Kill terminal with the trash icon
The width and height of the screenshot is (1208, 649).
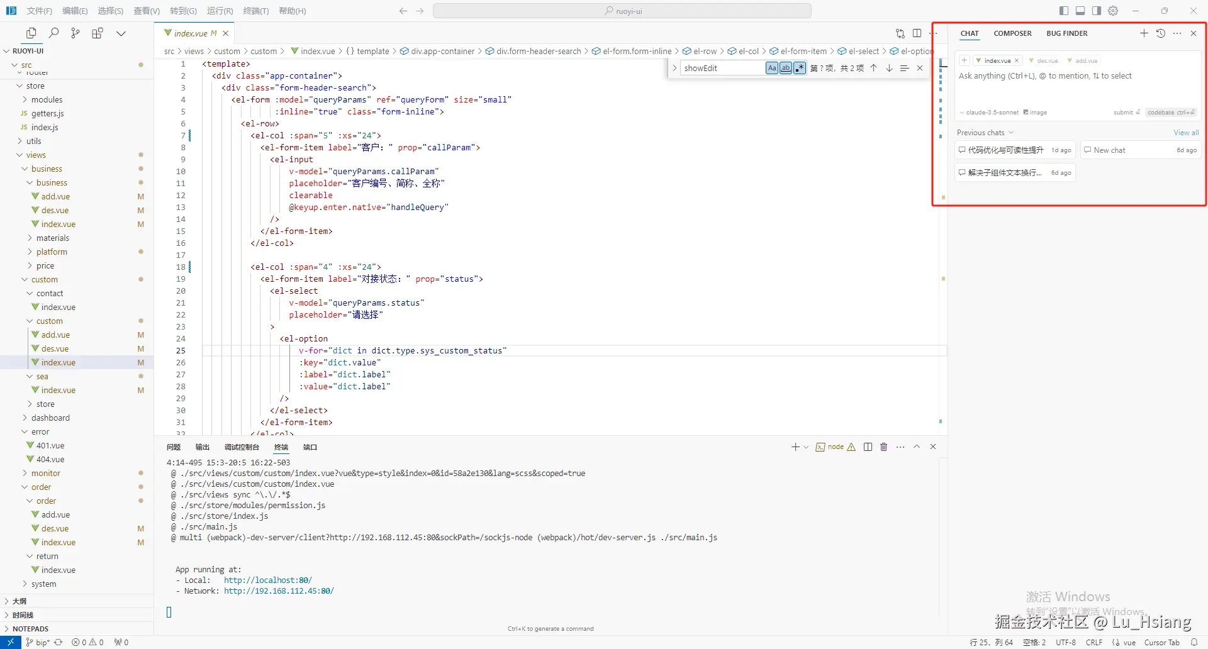click(883, 447)
